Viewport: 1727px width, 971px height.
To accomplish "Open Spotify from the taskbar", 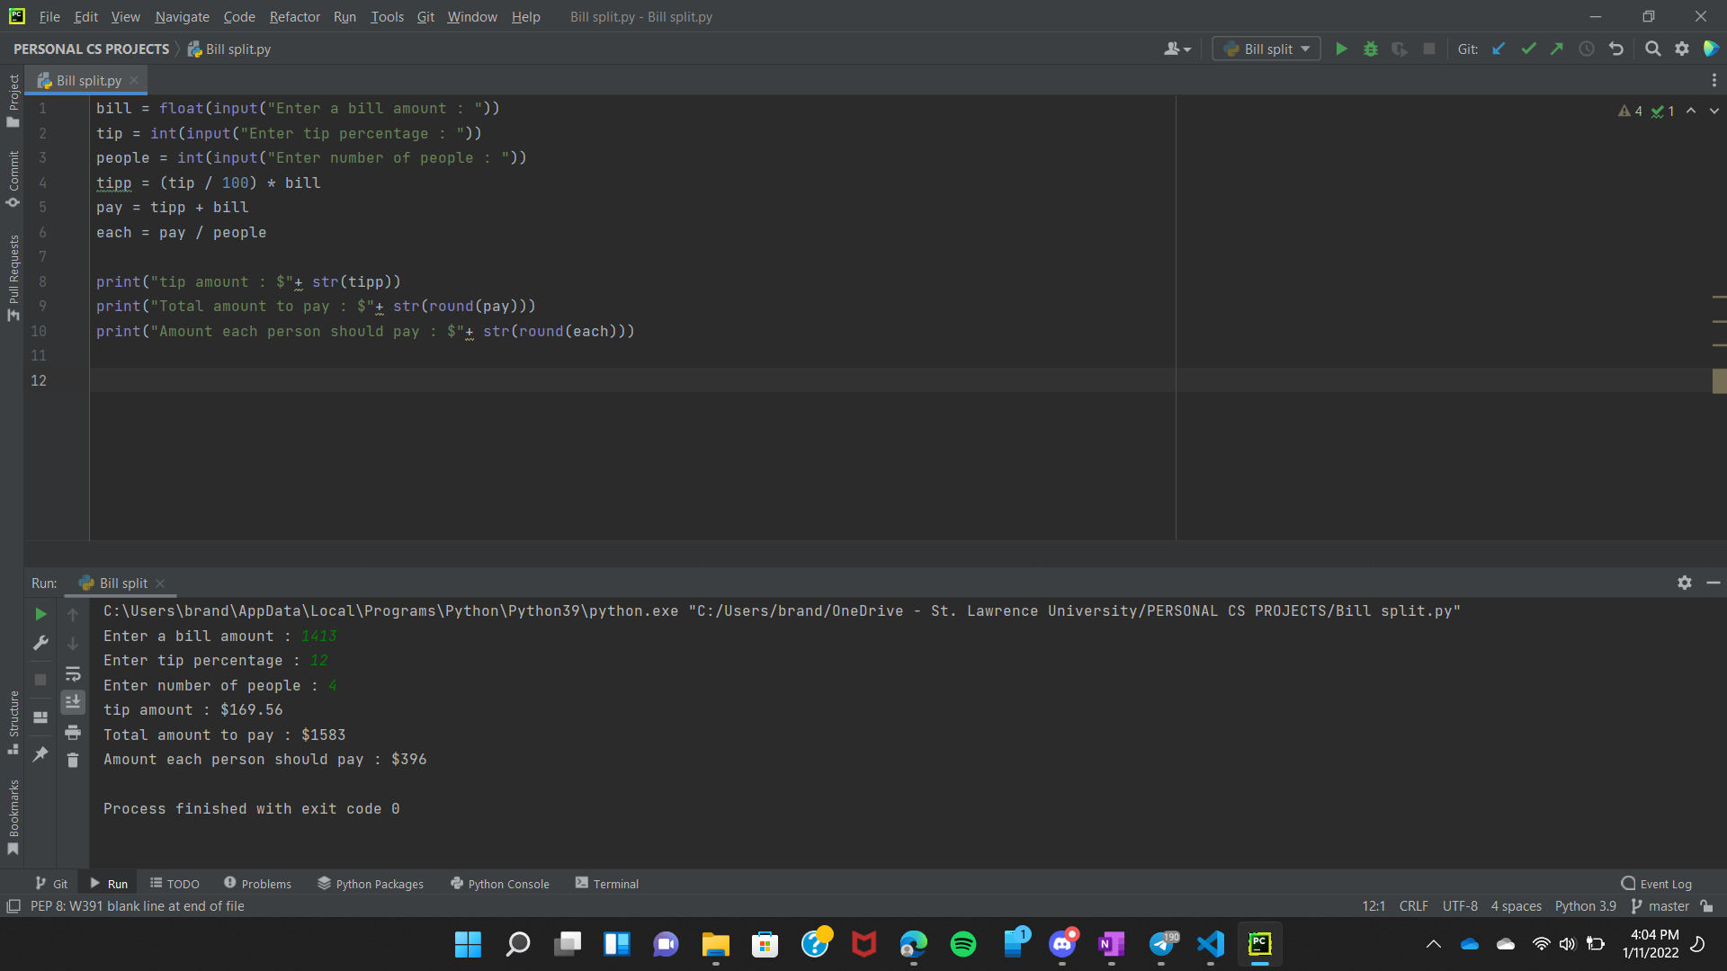I will 962,944.
